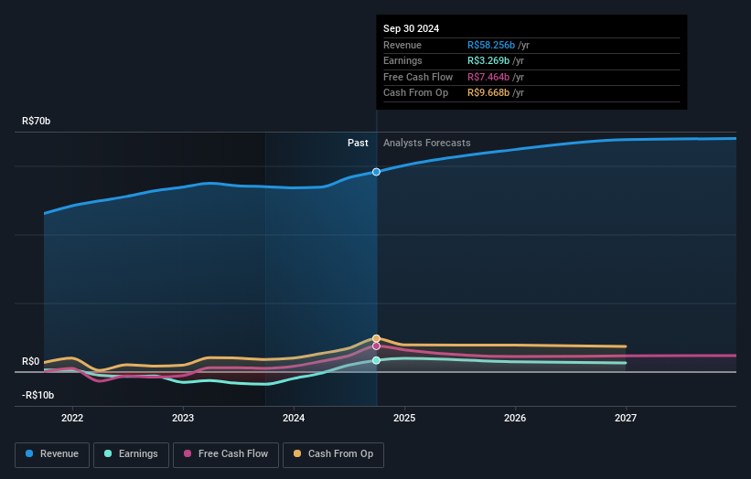
Task: Toggle the Revenue legend button
Action: [x=52, y=454]
